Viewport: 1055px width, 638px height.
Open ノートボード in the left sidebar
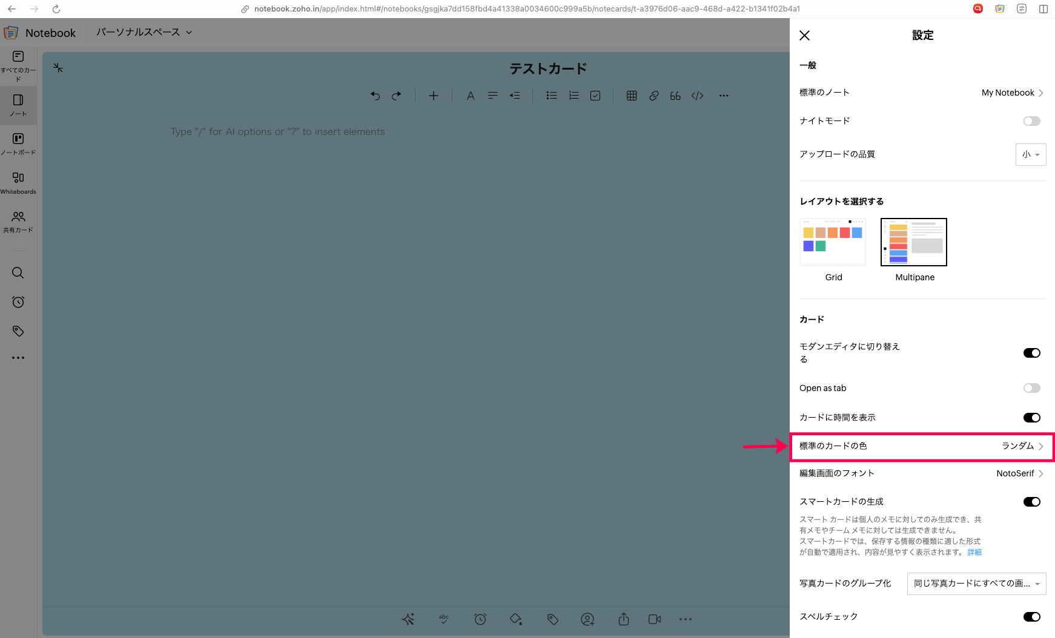(x=18, y=144)
